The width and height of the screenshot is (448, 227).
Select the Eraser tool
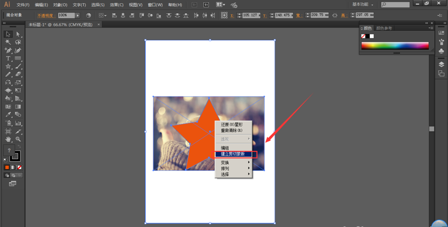(18, 74)
